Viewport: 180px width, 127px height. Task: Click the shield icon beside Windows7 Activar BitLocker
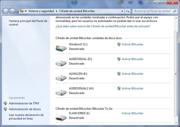[x=119, y=44]
